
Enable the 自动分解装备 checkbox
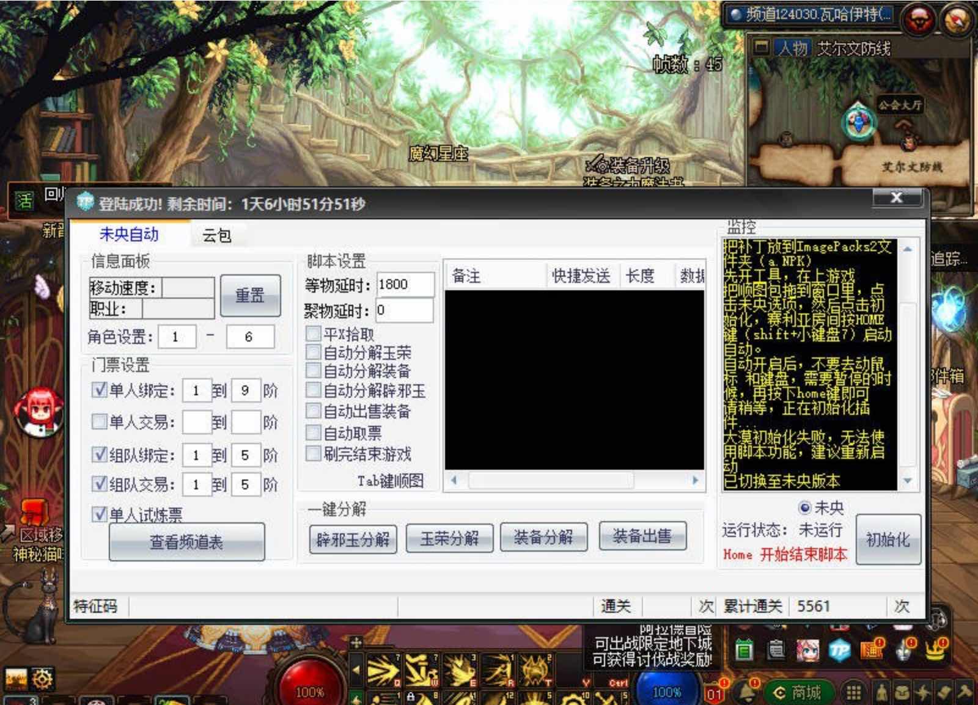(313, 370)
